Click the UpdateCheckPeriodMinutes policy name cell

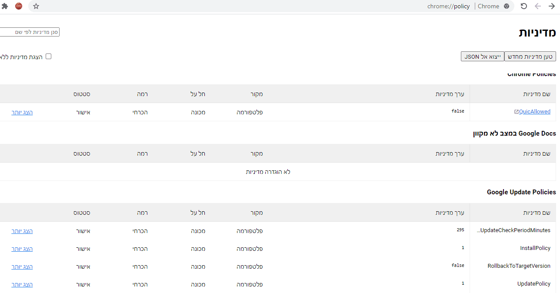513,230
